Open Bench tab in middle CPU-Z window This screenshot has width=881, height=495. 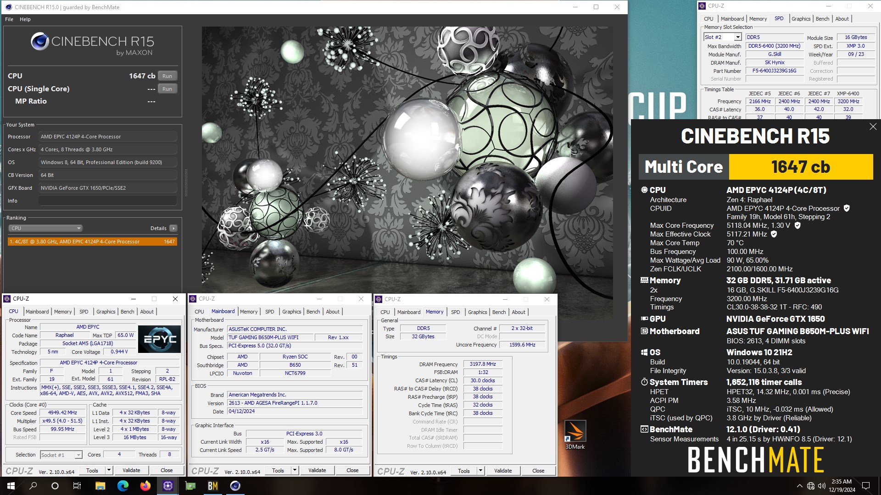(313, 312)
